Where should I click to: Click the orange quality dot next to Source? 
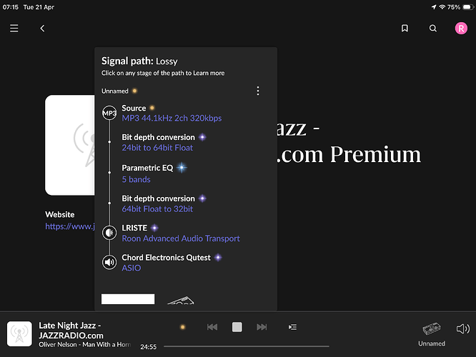pos(152,108)
